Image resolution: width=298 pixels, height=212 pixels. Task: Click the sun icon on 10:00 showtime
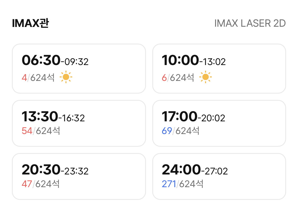click(x=206, y=77)
